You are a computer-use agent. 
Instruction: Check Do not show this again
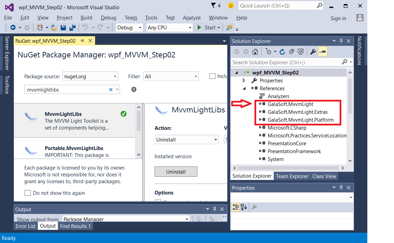click(28, 193)
